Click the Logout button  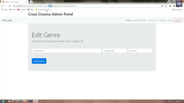(178, 20)
